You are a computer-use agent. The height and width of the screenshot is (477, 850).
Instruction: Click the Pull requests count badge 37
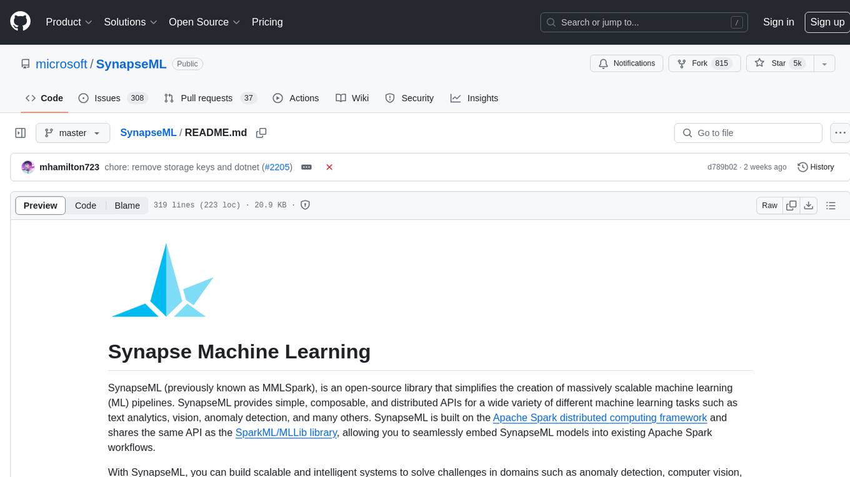[249, 98]
